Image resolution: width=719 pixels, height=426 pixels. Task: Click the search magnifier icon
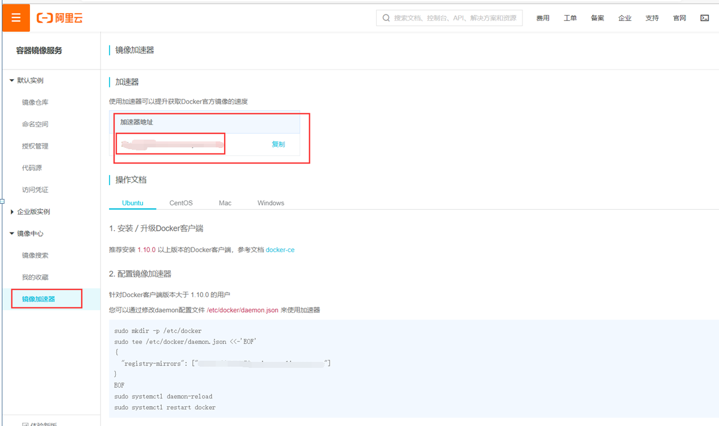click(x=386, y=18)
